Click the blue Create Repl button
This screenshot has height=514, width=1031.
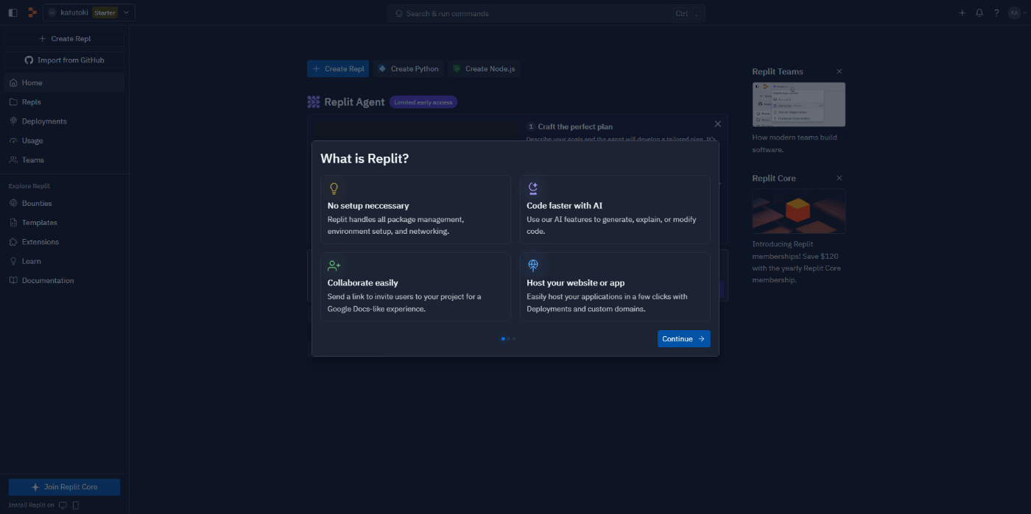click(x=338, y=68)
